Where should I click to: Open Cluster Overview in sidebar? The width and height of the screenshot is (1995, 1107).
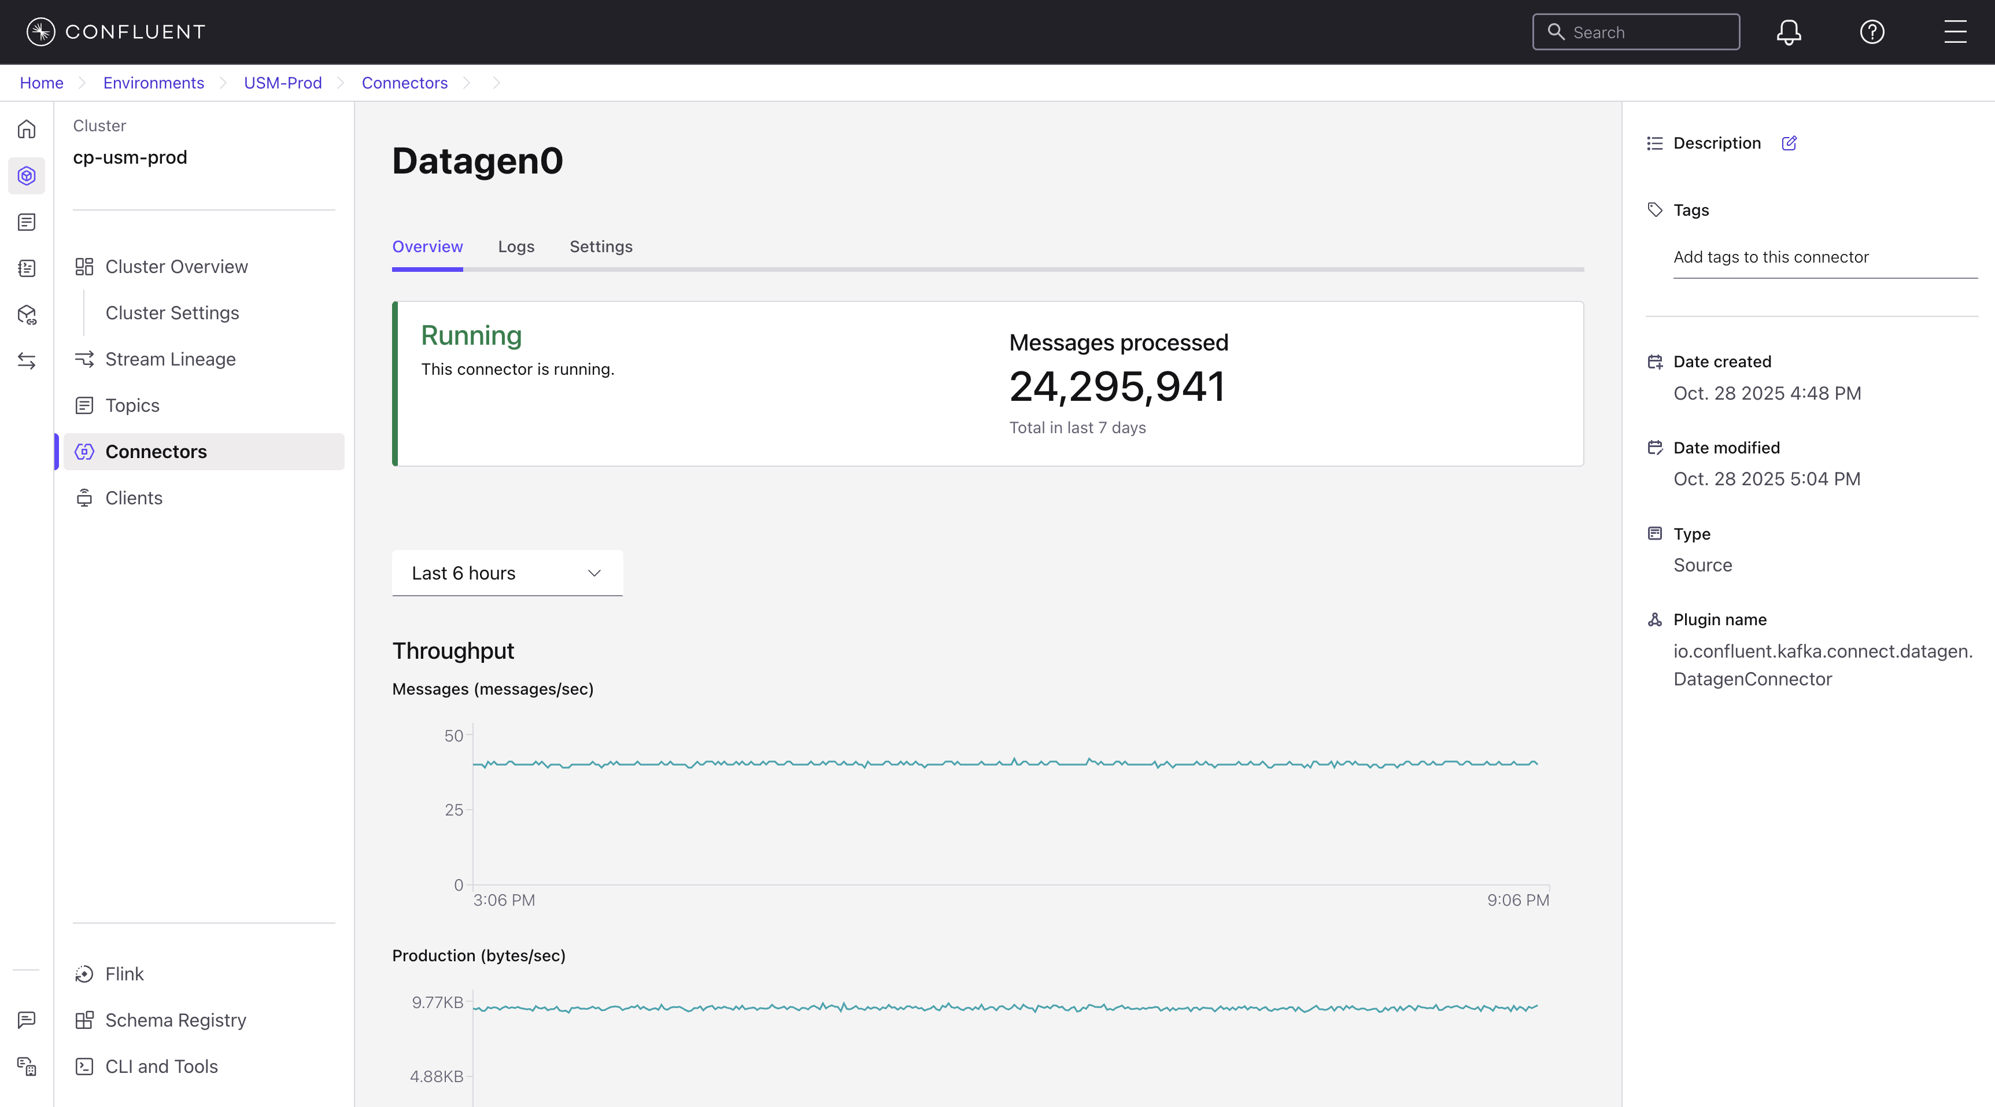coord(176,267)
